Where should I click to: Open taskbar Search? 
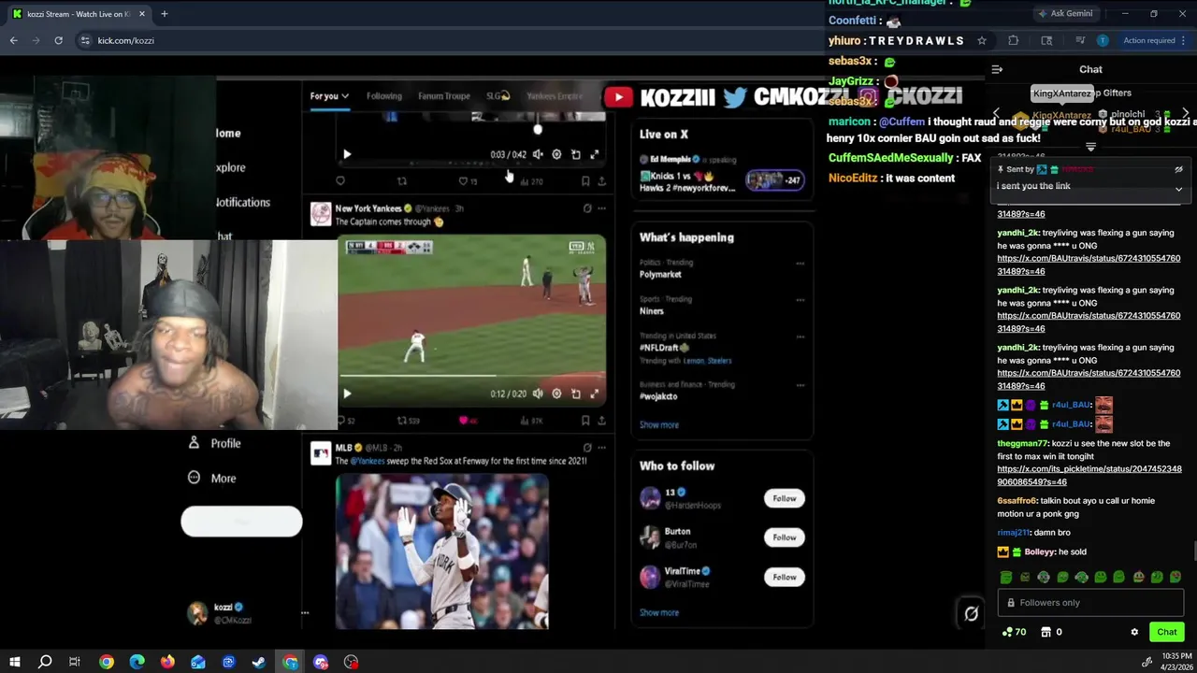pyautogui.click(x=45, y=662)
